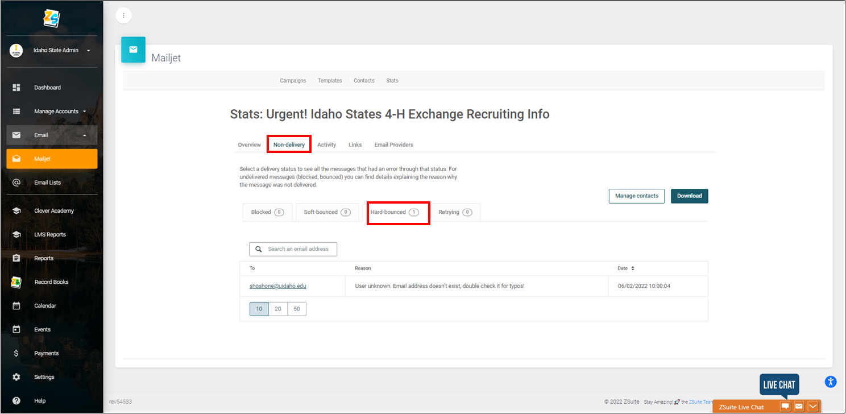Click the Help question mark icon
The image size is (846, 414).
[x=16, y=401]
